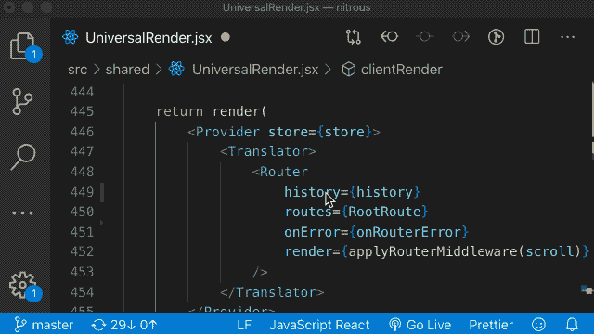The height and width of the screenshot is (334, 594).
Task: Change the LF end of line sequence
Action: 244,325
